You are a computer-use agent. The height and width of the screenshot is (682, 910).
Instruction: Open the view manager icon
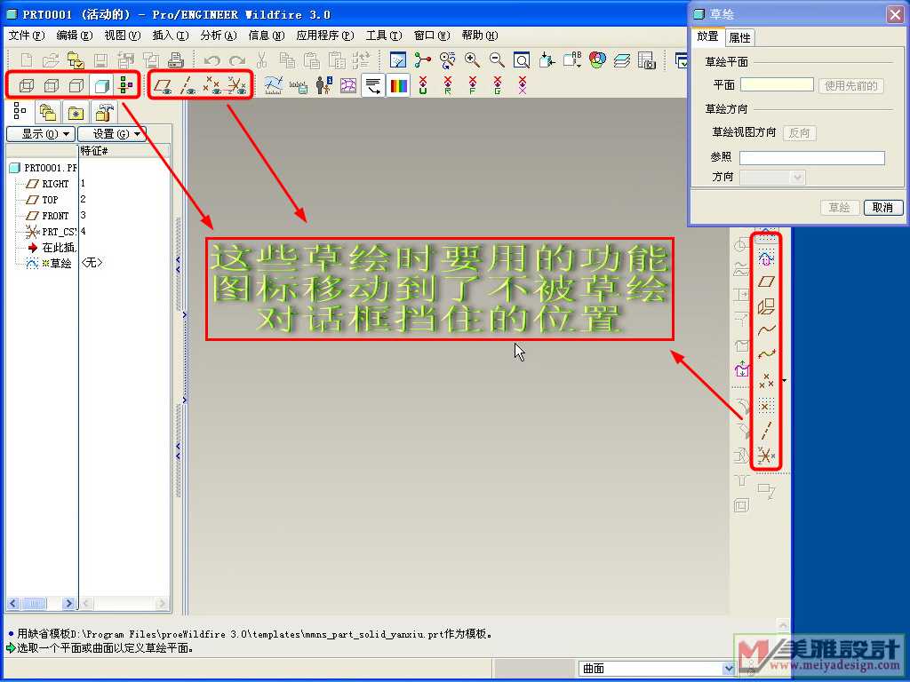point(647,59)
